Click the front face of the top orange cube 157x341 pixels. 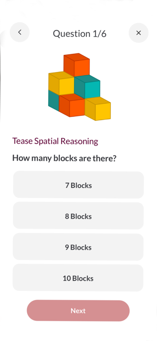click(x=82, y=68)
